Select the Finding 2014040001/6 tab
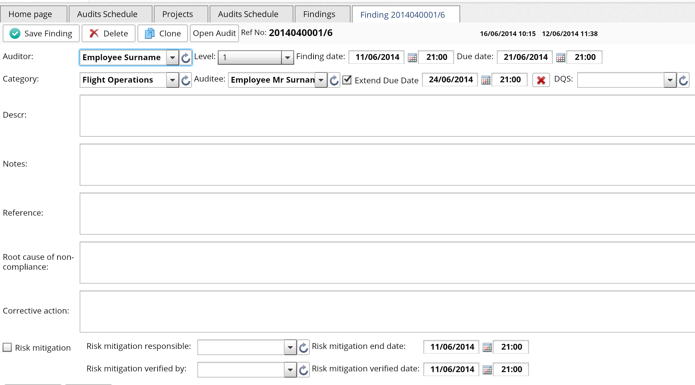The image size is (695, 385). pos(406,14)
